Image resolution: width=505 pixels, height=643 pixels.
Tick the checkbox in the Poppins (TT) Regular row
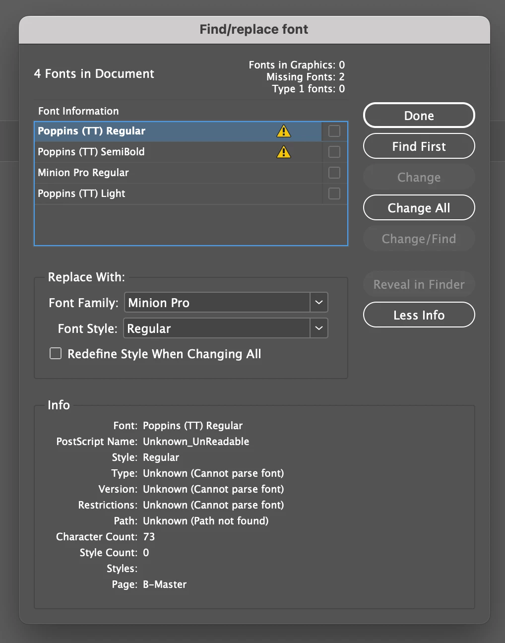(334, 131)
